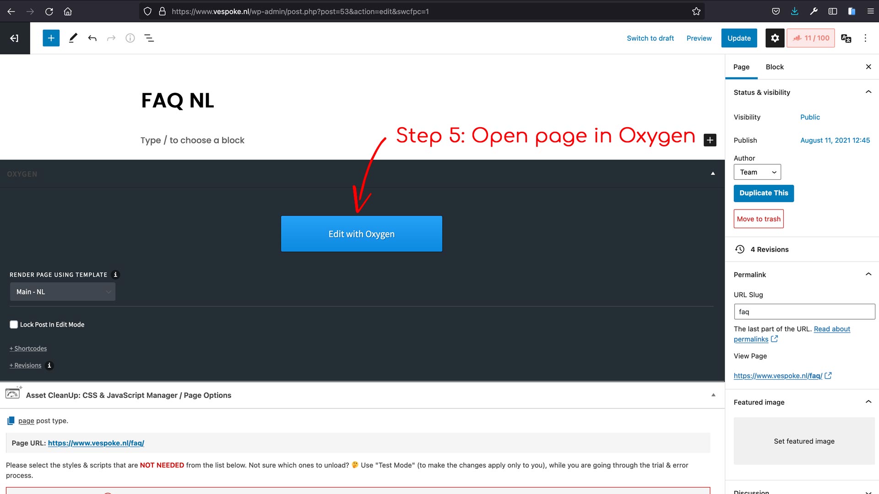This screenshot has height=494, width=879.
Task: Select the Page tab
Action: (741, 67)
